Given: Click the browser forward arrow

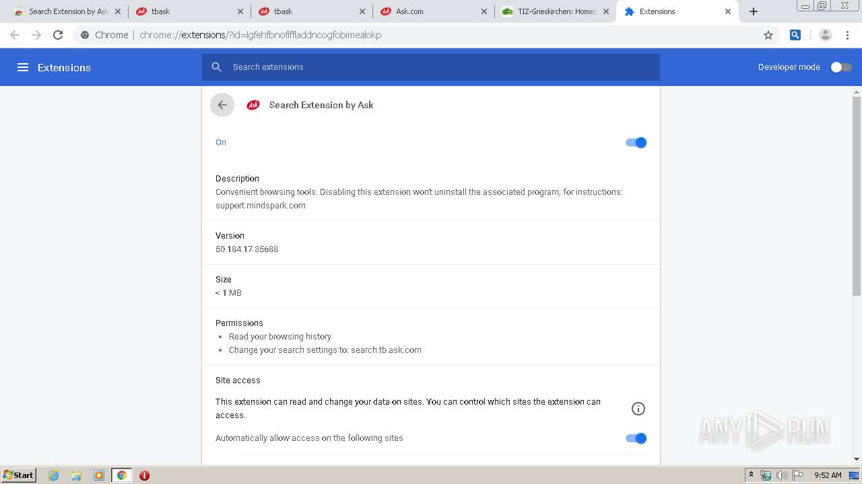Looking at the screenshot, I should tap(36, 35).
